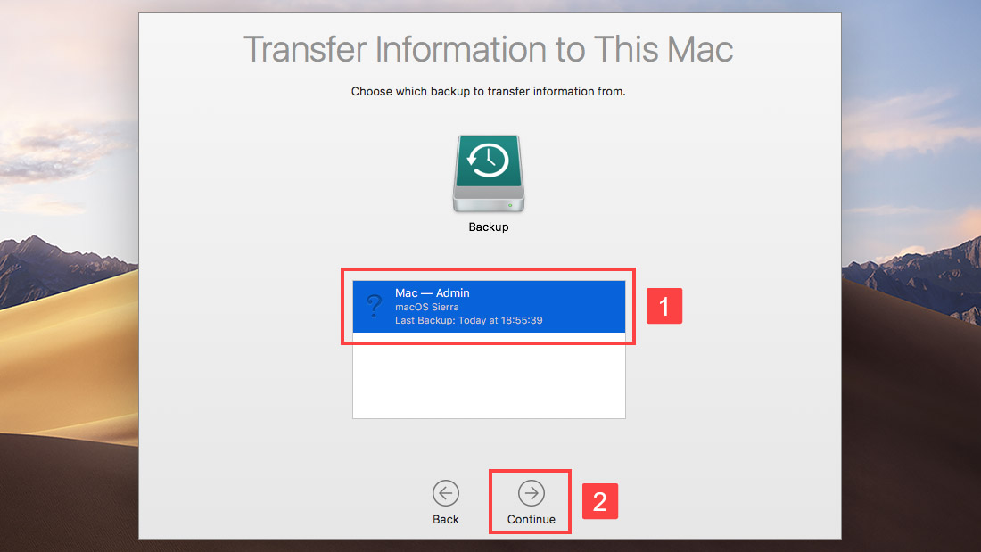This screenshot has width=981, height=552.
Task: Click the 'Transfer Information to This Mac' heading
Action: pos(488,49)
